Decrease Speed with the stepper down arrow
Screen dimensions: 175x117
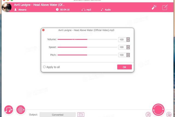click(x=128, y=48)
